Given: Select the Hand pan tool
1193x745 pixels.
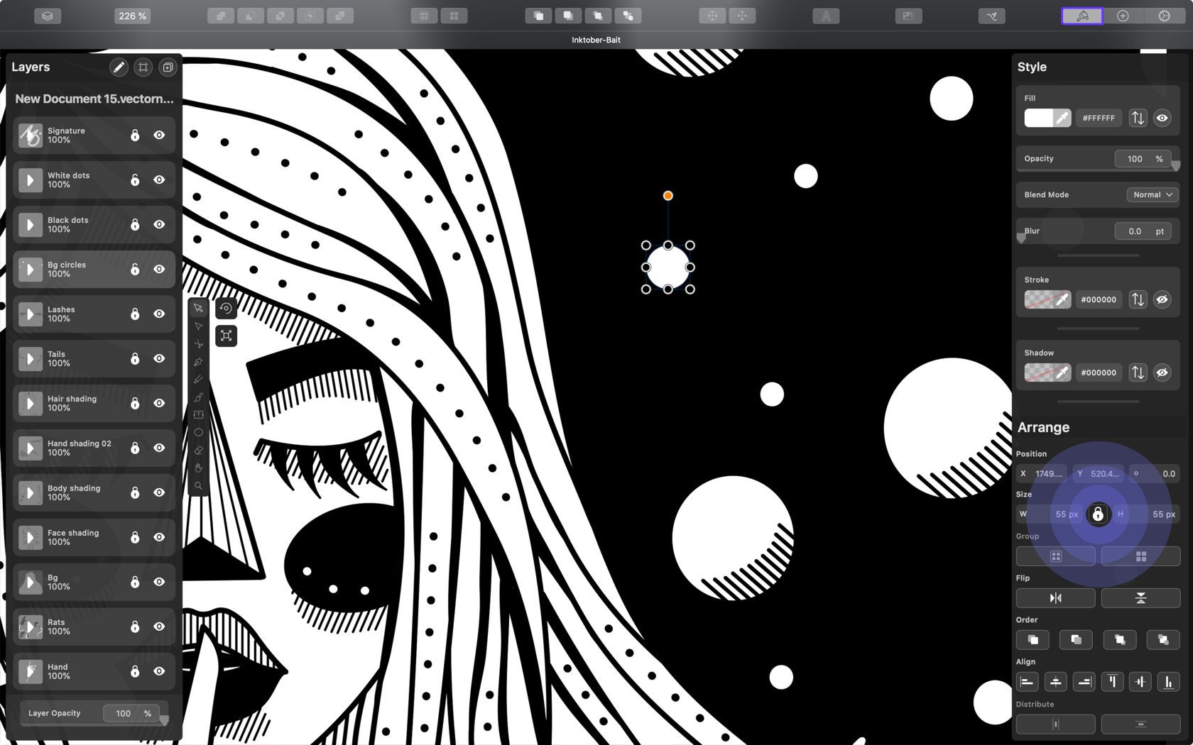Looking at the screenshot, I should click(x=199, y=468).
